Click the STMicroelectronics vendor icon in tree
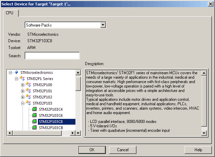 click(x=16, y=73)
